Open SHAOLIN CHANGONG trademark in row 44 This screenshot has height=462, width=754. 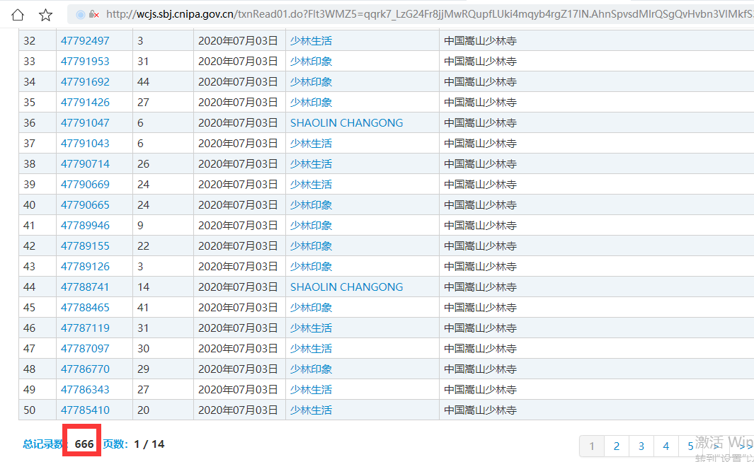346,287
